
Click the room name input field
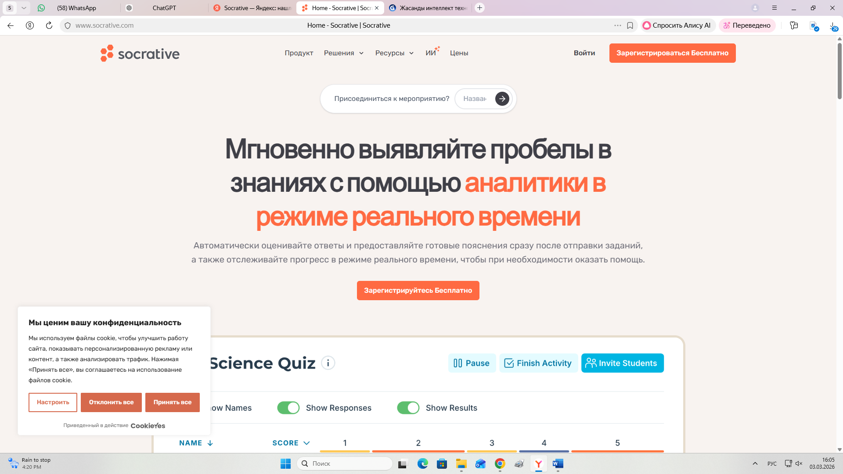pyautogui.click(x=476, y=99)
